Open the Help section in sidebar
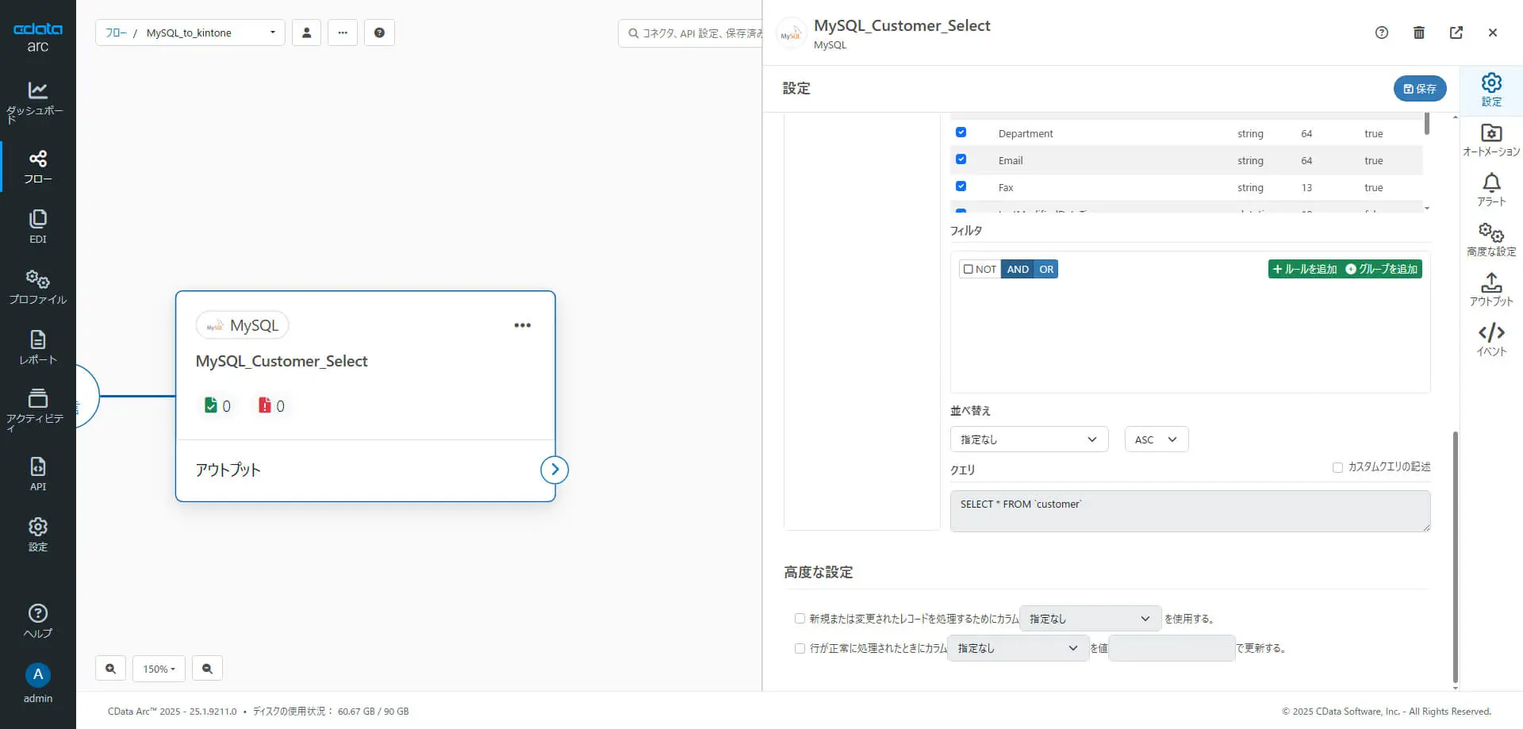 tap(37, 621)
